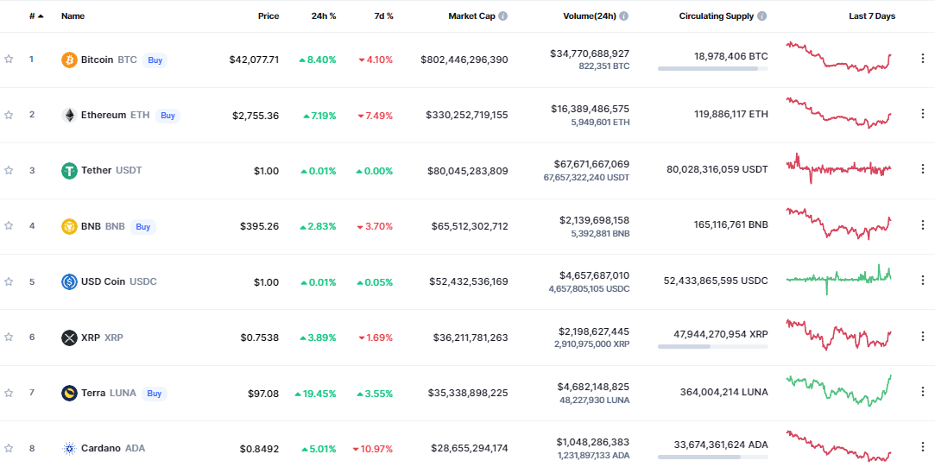
Task: Click the Terra logo icon
Action: point(69,393)
